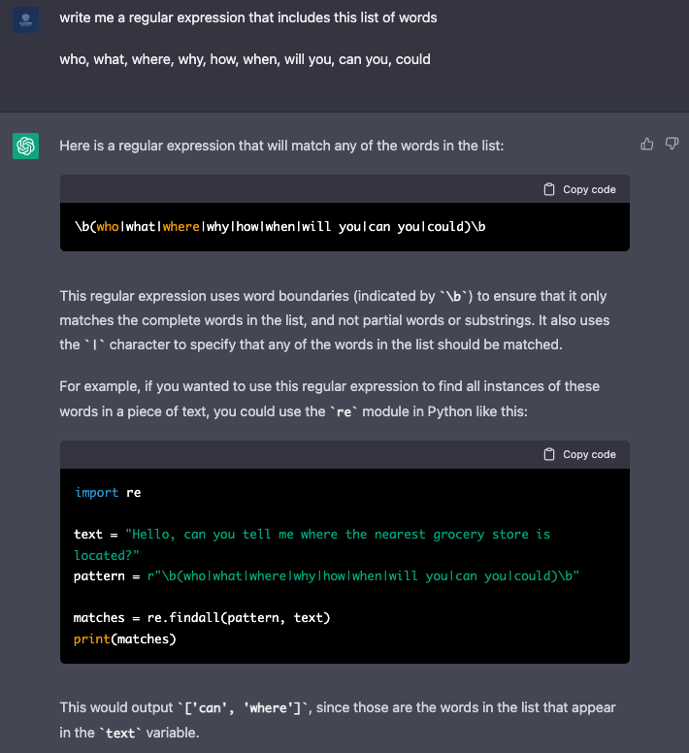The width and height of the screenshot is (689, 753).
Task: Click clipboard icon in regex code block
Action: [x=549, y=189]
